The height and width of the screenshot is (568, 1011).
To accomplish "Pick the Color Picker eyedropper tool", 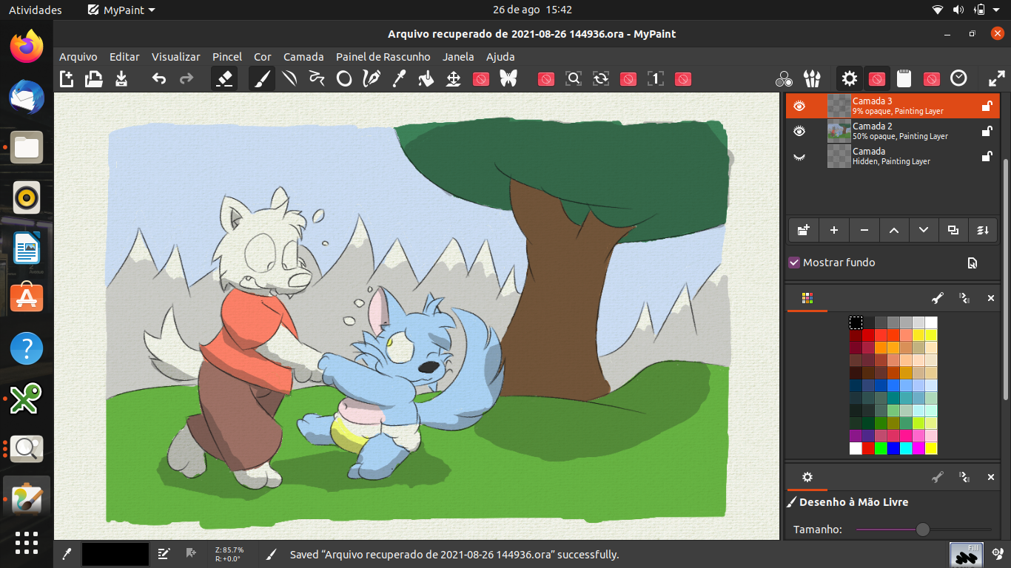I will point(399,78).
